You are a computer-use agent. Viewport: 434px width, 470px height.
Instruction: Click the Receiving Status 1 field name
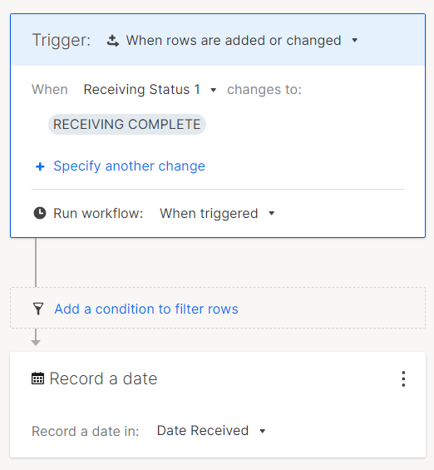tap(141, 89)
